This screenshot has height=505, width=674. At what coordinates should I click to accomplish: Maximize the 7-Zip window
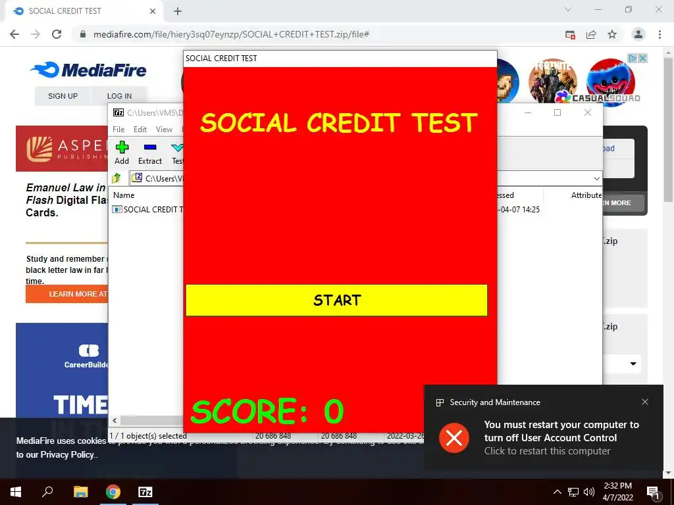557,112
